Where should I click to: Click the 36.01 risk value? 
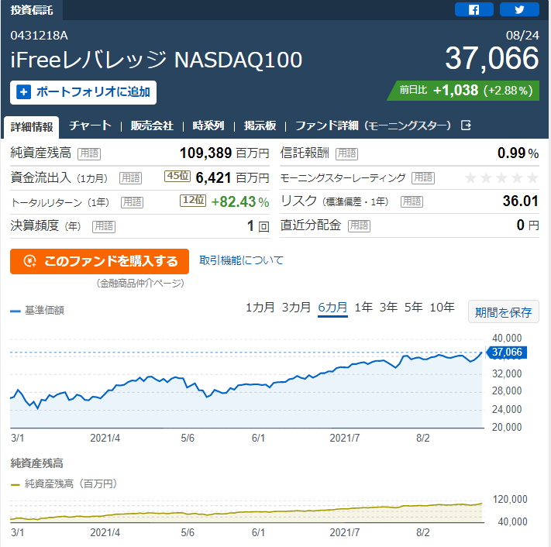[x=521, y=201]
